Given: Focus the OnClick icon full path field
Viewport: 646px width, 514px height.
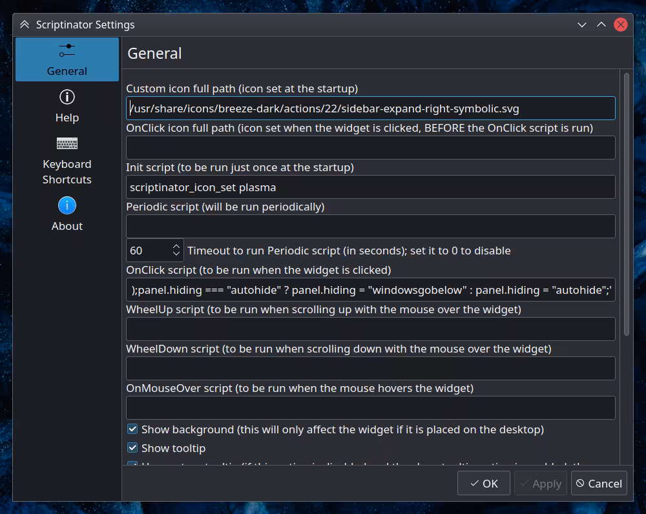Looking at the screenshot, I should tap(370, 148).
